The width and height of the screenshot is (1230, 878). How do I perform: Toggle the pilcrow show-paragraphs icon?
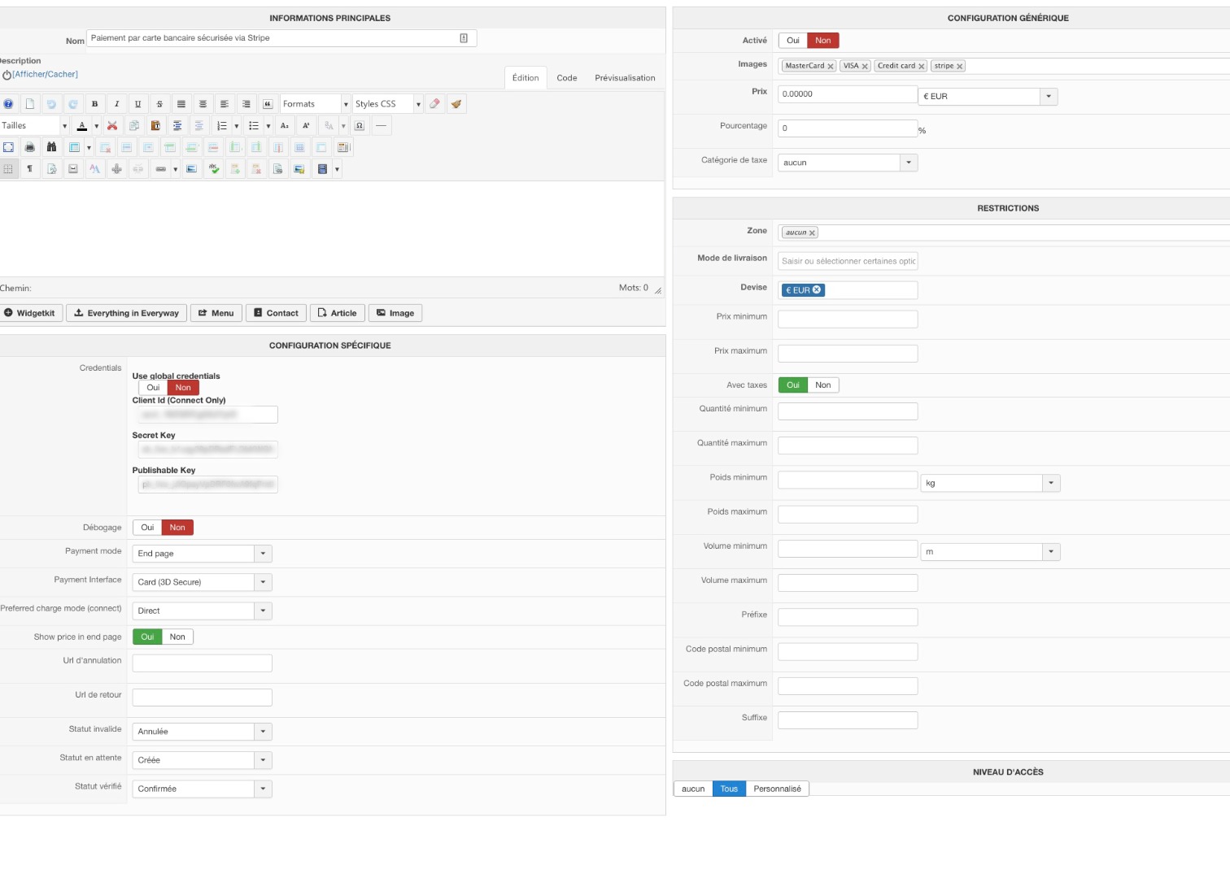coord(30,169)
